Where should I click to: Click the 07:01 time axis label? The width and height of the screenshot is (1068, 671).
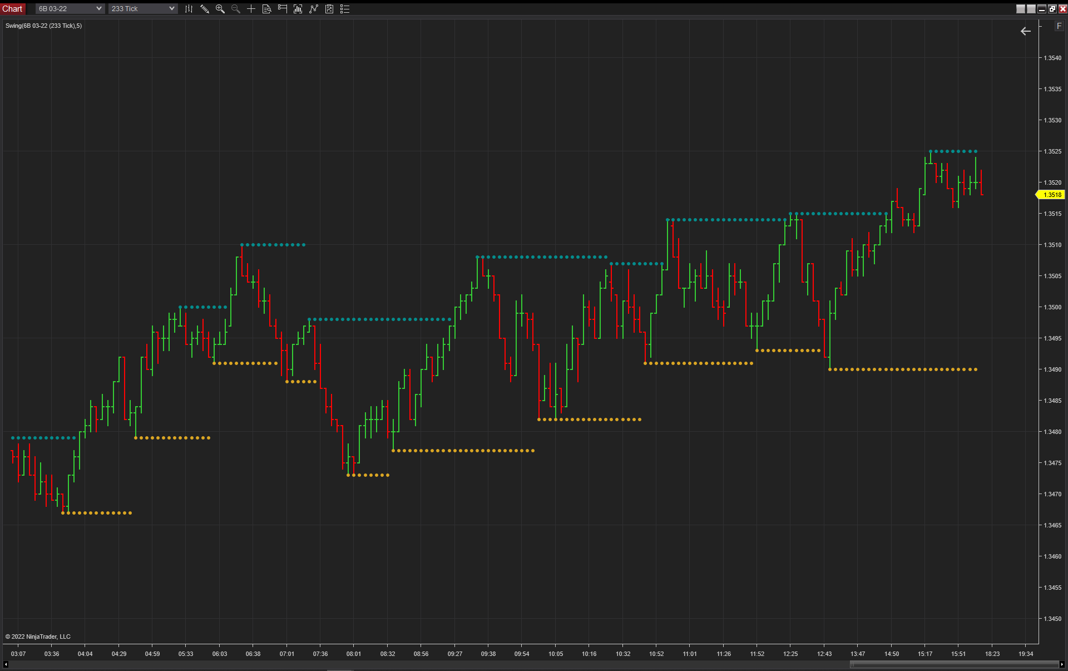pos(287,654)
